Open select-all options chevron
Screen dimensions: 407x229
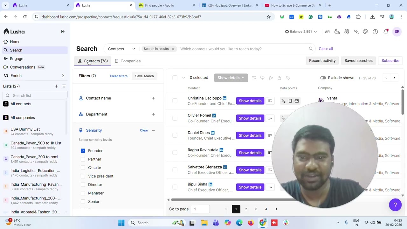pos(183,78)
